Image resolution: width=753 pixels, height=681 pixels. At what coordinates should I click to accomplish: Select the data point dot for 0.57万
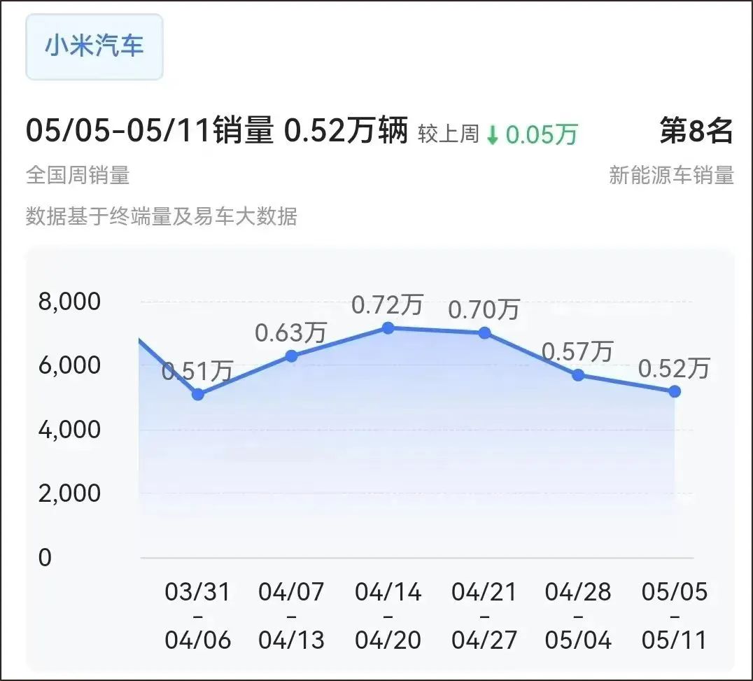pos(578,374)
